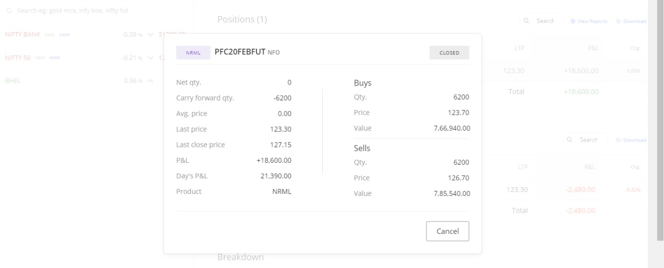Click the NRML product tag
The width and height of the screenshot is (664, 268).
coord(193,52)
